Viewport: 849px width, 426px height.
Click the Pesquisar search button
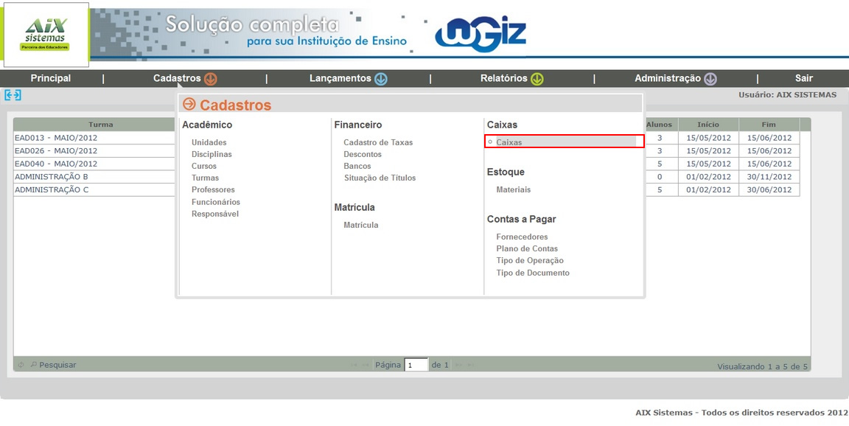click(x=56, y=365)
